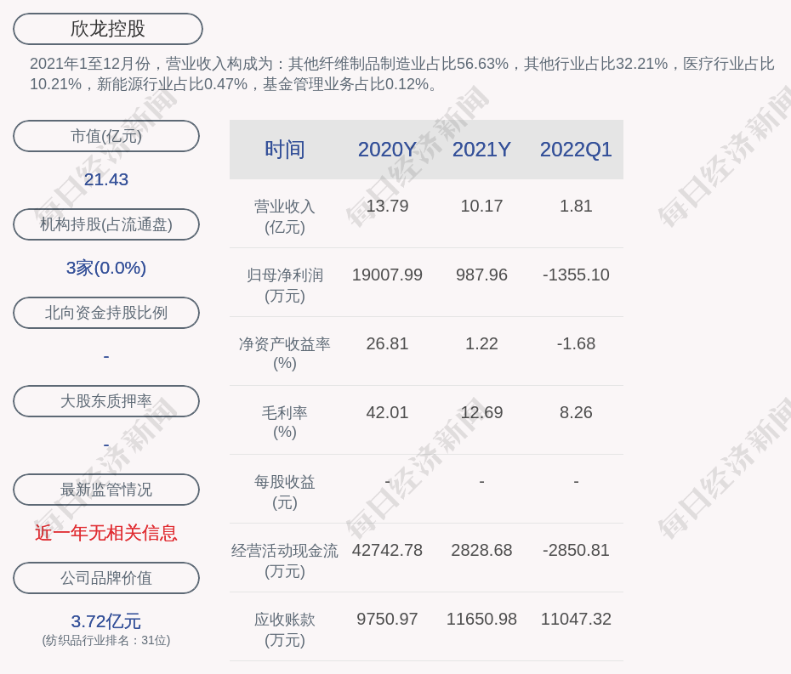Click the 3家(0.0%) institutional holding value
Viewport: 791px width, 674px height.
(x=106, y=268)
